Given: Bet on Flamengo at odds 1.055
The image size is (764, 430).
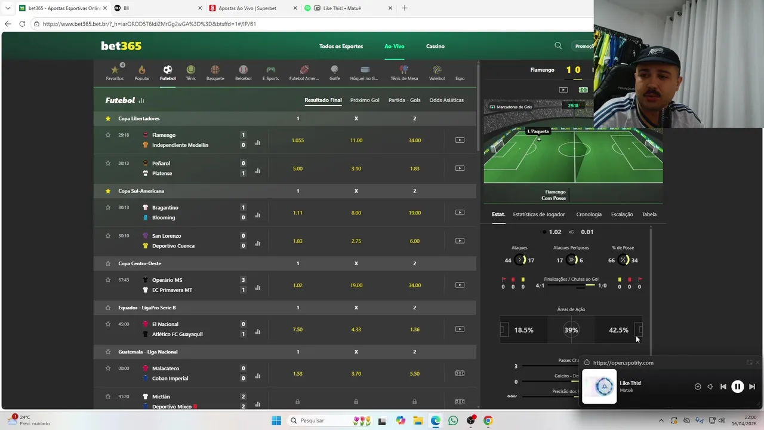Looking at the screenshot, I should point(298,140).
